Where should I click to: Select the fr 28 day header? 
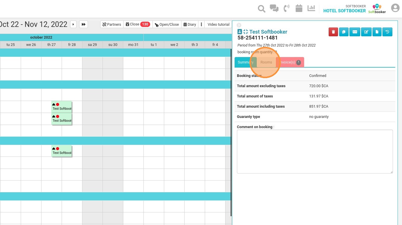[72, 45]
